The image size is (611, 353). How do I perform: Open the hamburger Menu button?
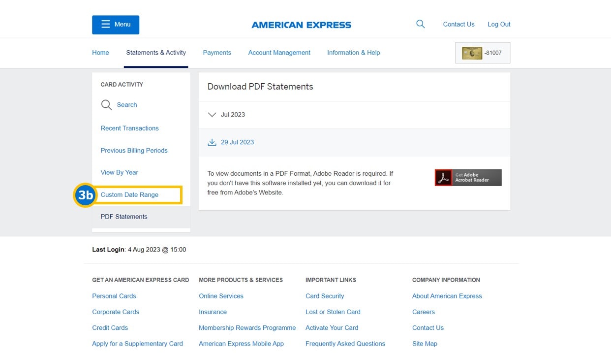[x=116, y=25]
